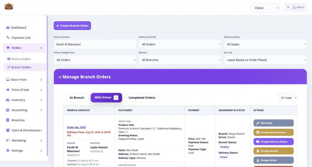312x167 pixels.
Task: Click the Users & Permissions people icon
Action: click(8, 130)
